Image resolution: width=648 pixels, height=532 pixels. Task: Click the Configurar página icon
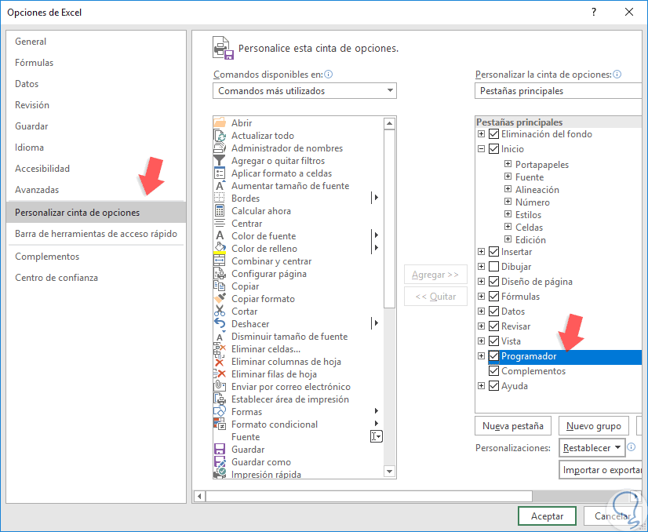(x=220, y=273)
